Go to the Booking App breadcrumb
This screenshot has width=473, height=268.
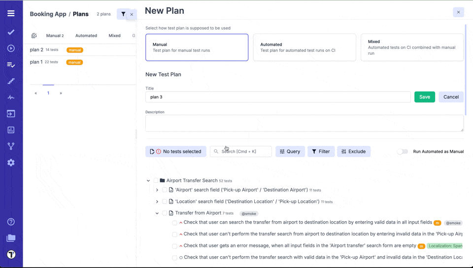tap(48, 14)
